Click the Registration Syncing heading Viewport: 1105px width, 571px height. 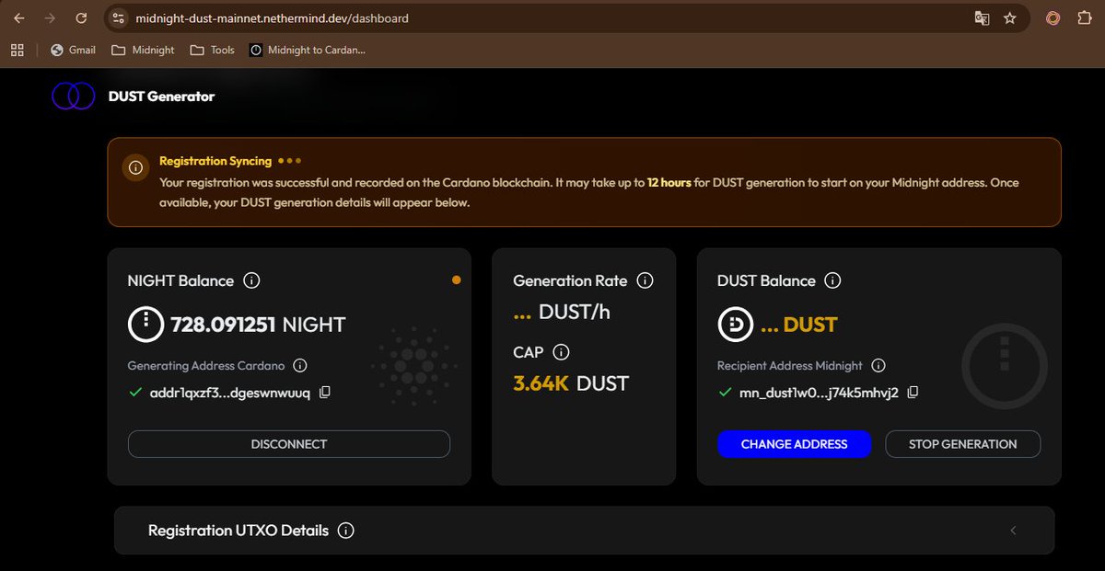tap(215, 161)
